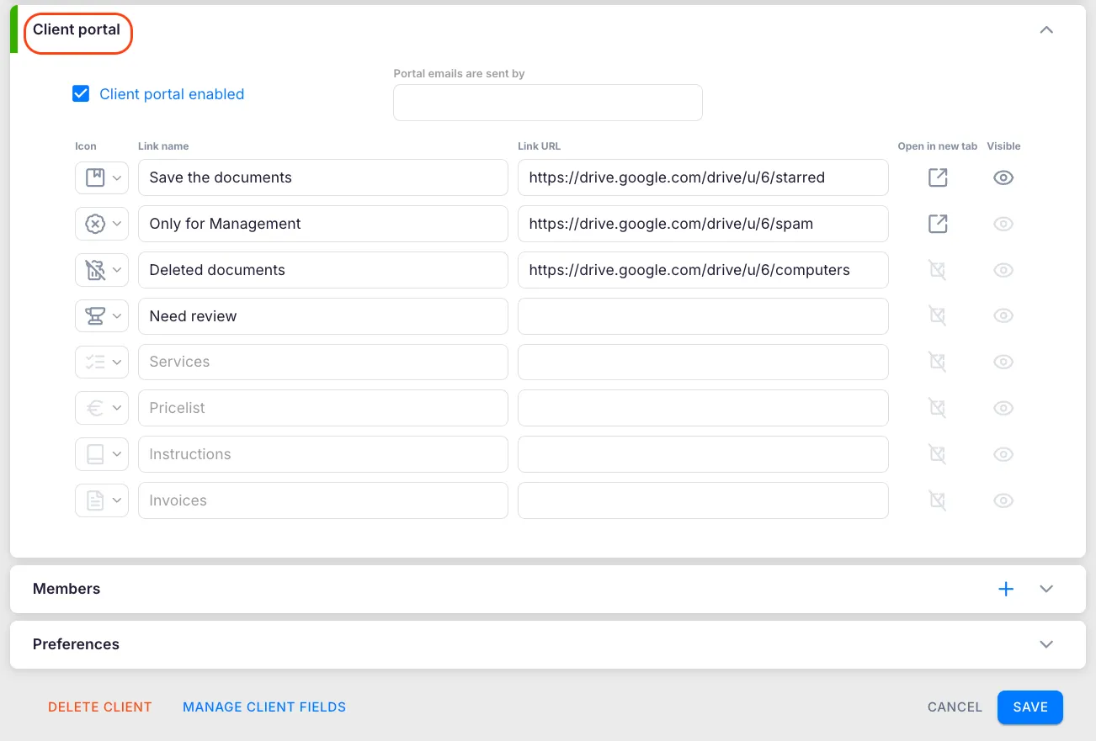Open the icon picker for Deleted documents
This screenshot has width=1096, height=741.
pos(102,270)
